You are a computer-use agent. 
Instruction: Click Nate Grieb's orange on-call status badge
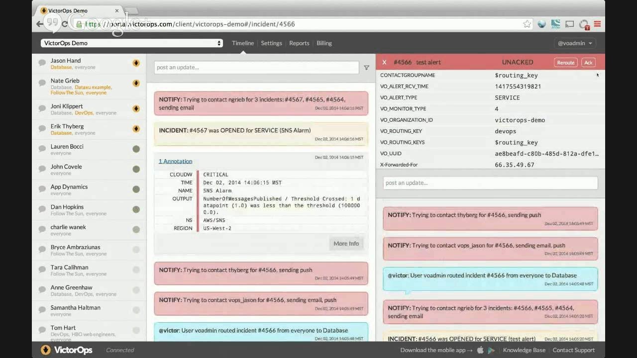pyautogui.click(x=136, y=83)
